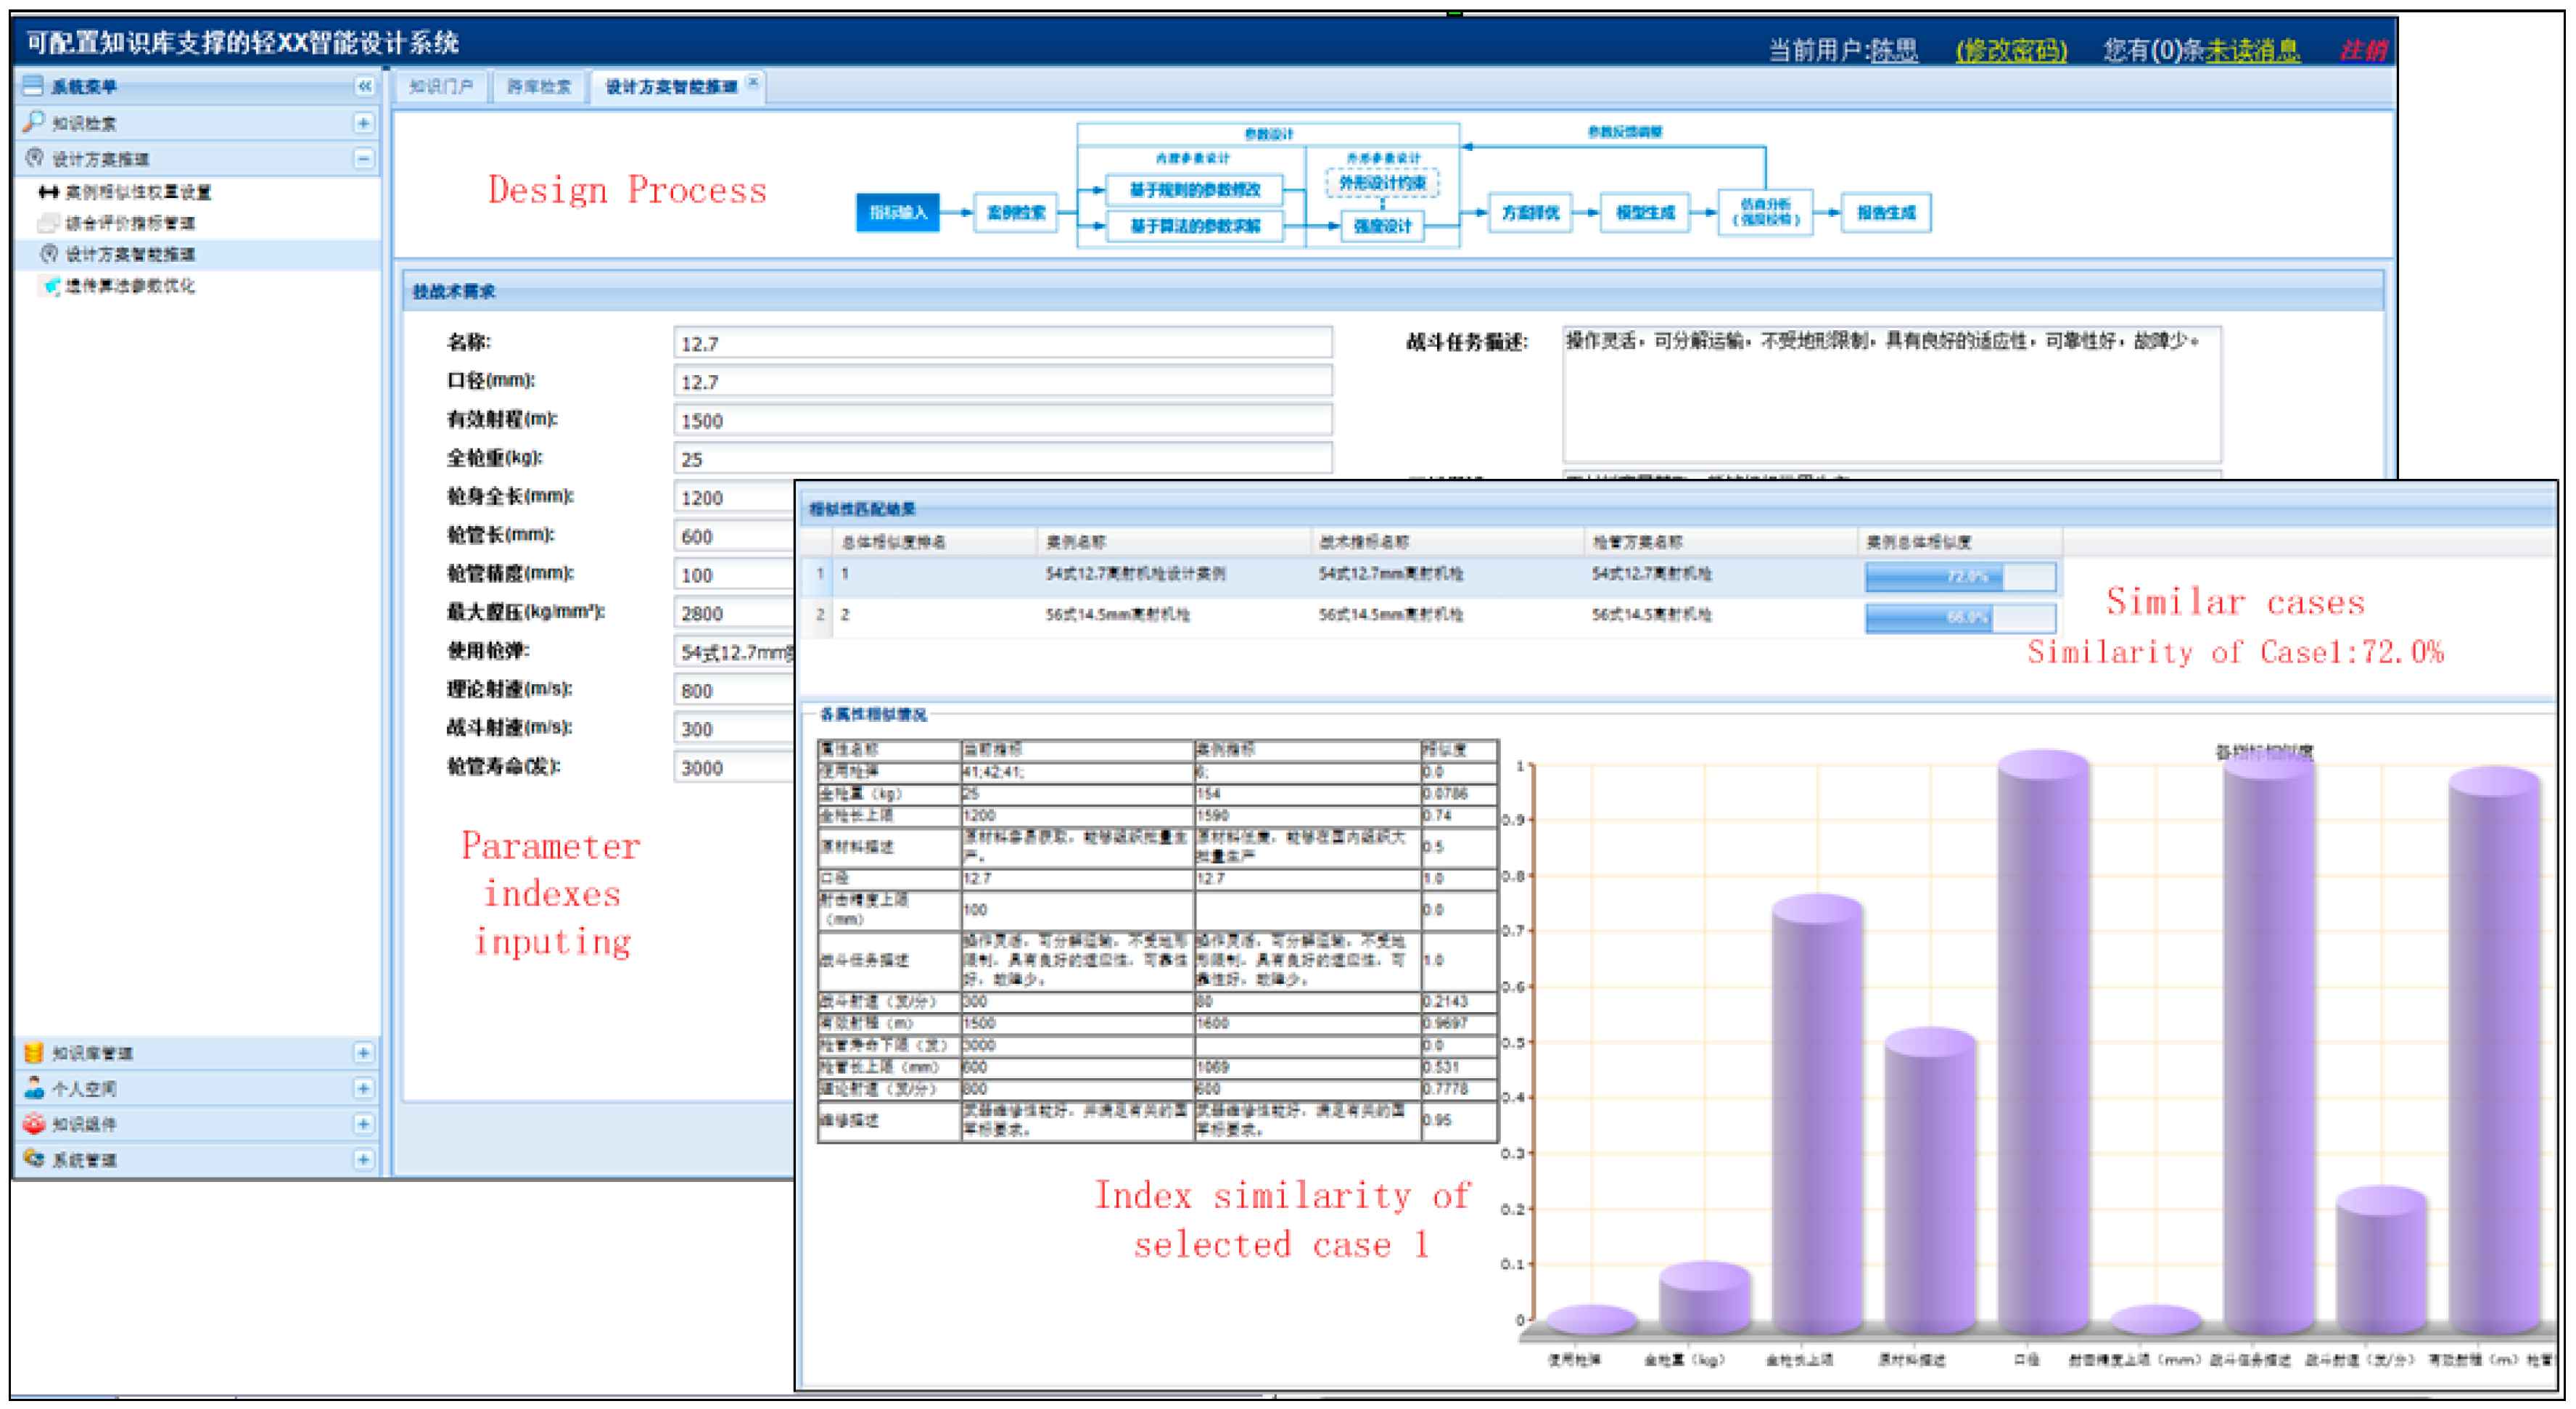Expand the 知识库管理 panel with the plus button
2576x1409 pixels.
click(364, 1053)
